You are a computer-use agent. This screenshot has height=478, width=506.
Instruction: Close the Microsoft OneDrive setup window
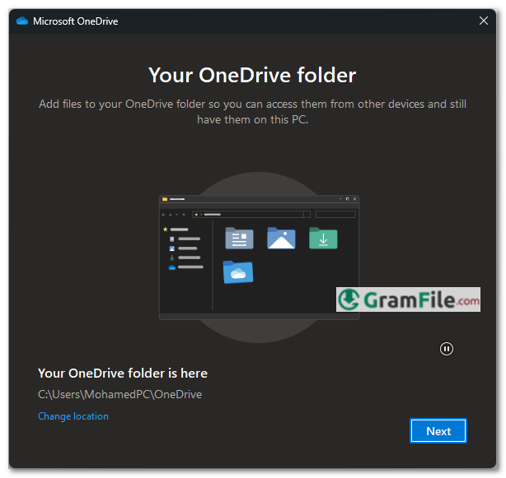483,21
